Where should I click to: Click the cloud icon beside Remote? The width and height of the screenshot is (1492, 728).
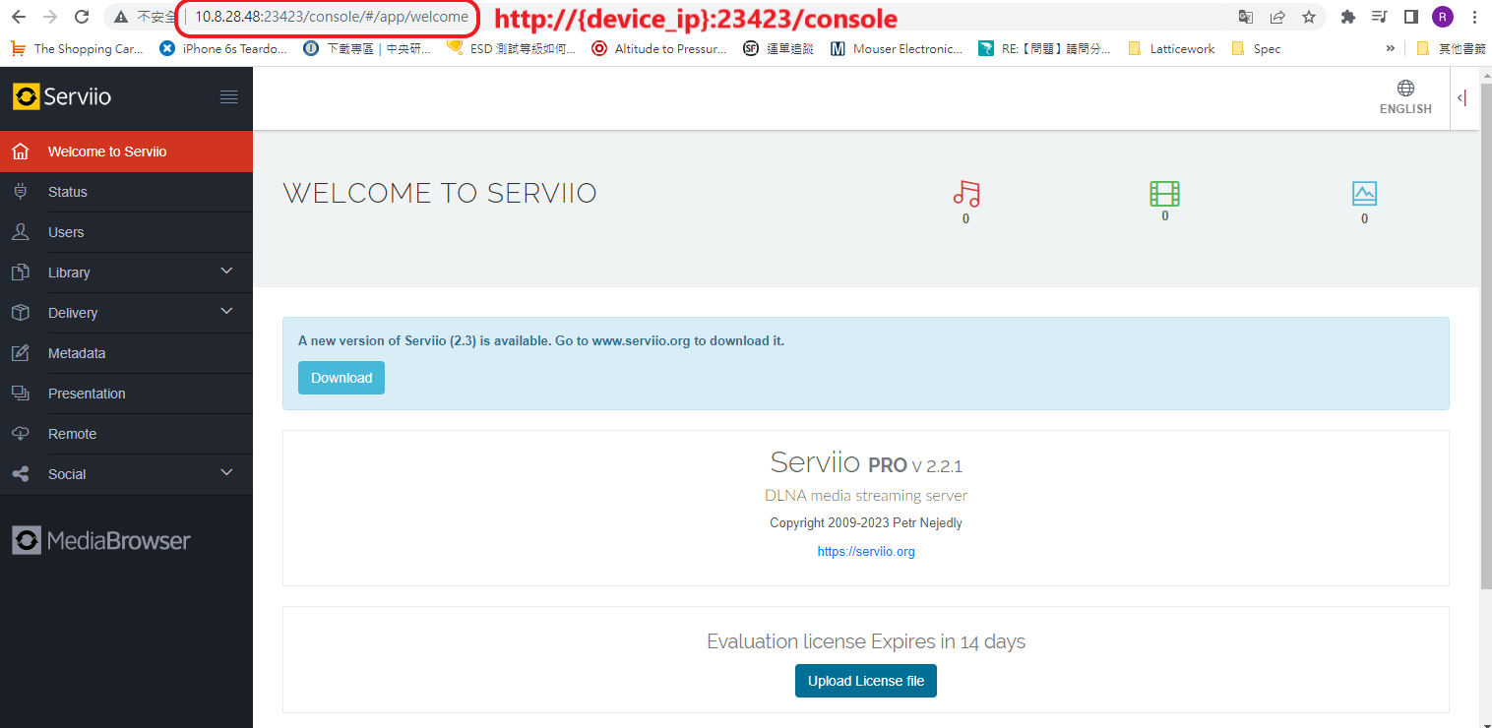pos(21,434)
